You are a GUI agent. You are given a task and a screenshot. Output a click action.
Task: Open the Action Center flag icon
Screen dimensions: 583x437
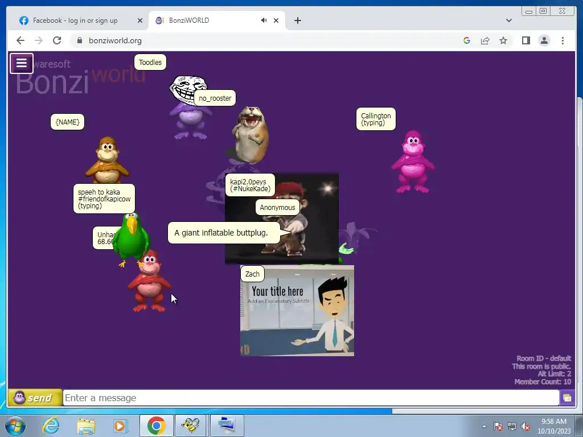click(498, 426)
